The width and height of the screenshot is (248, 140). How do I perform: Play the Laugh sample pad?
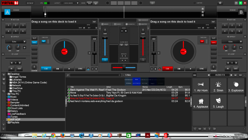point(218,102)
